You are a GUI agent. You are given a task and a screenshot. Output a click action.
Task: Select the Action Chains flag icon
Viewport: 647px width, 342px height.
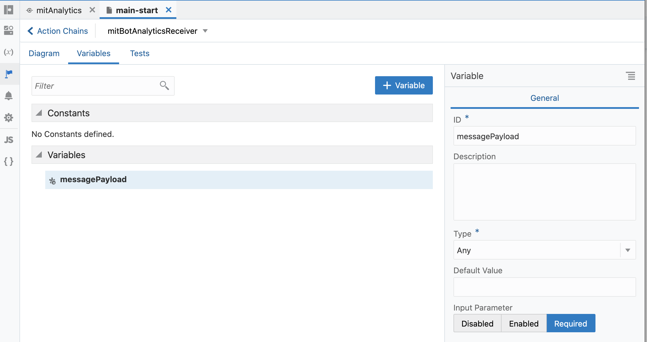9,74
